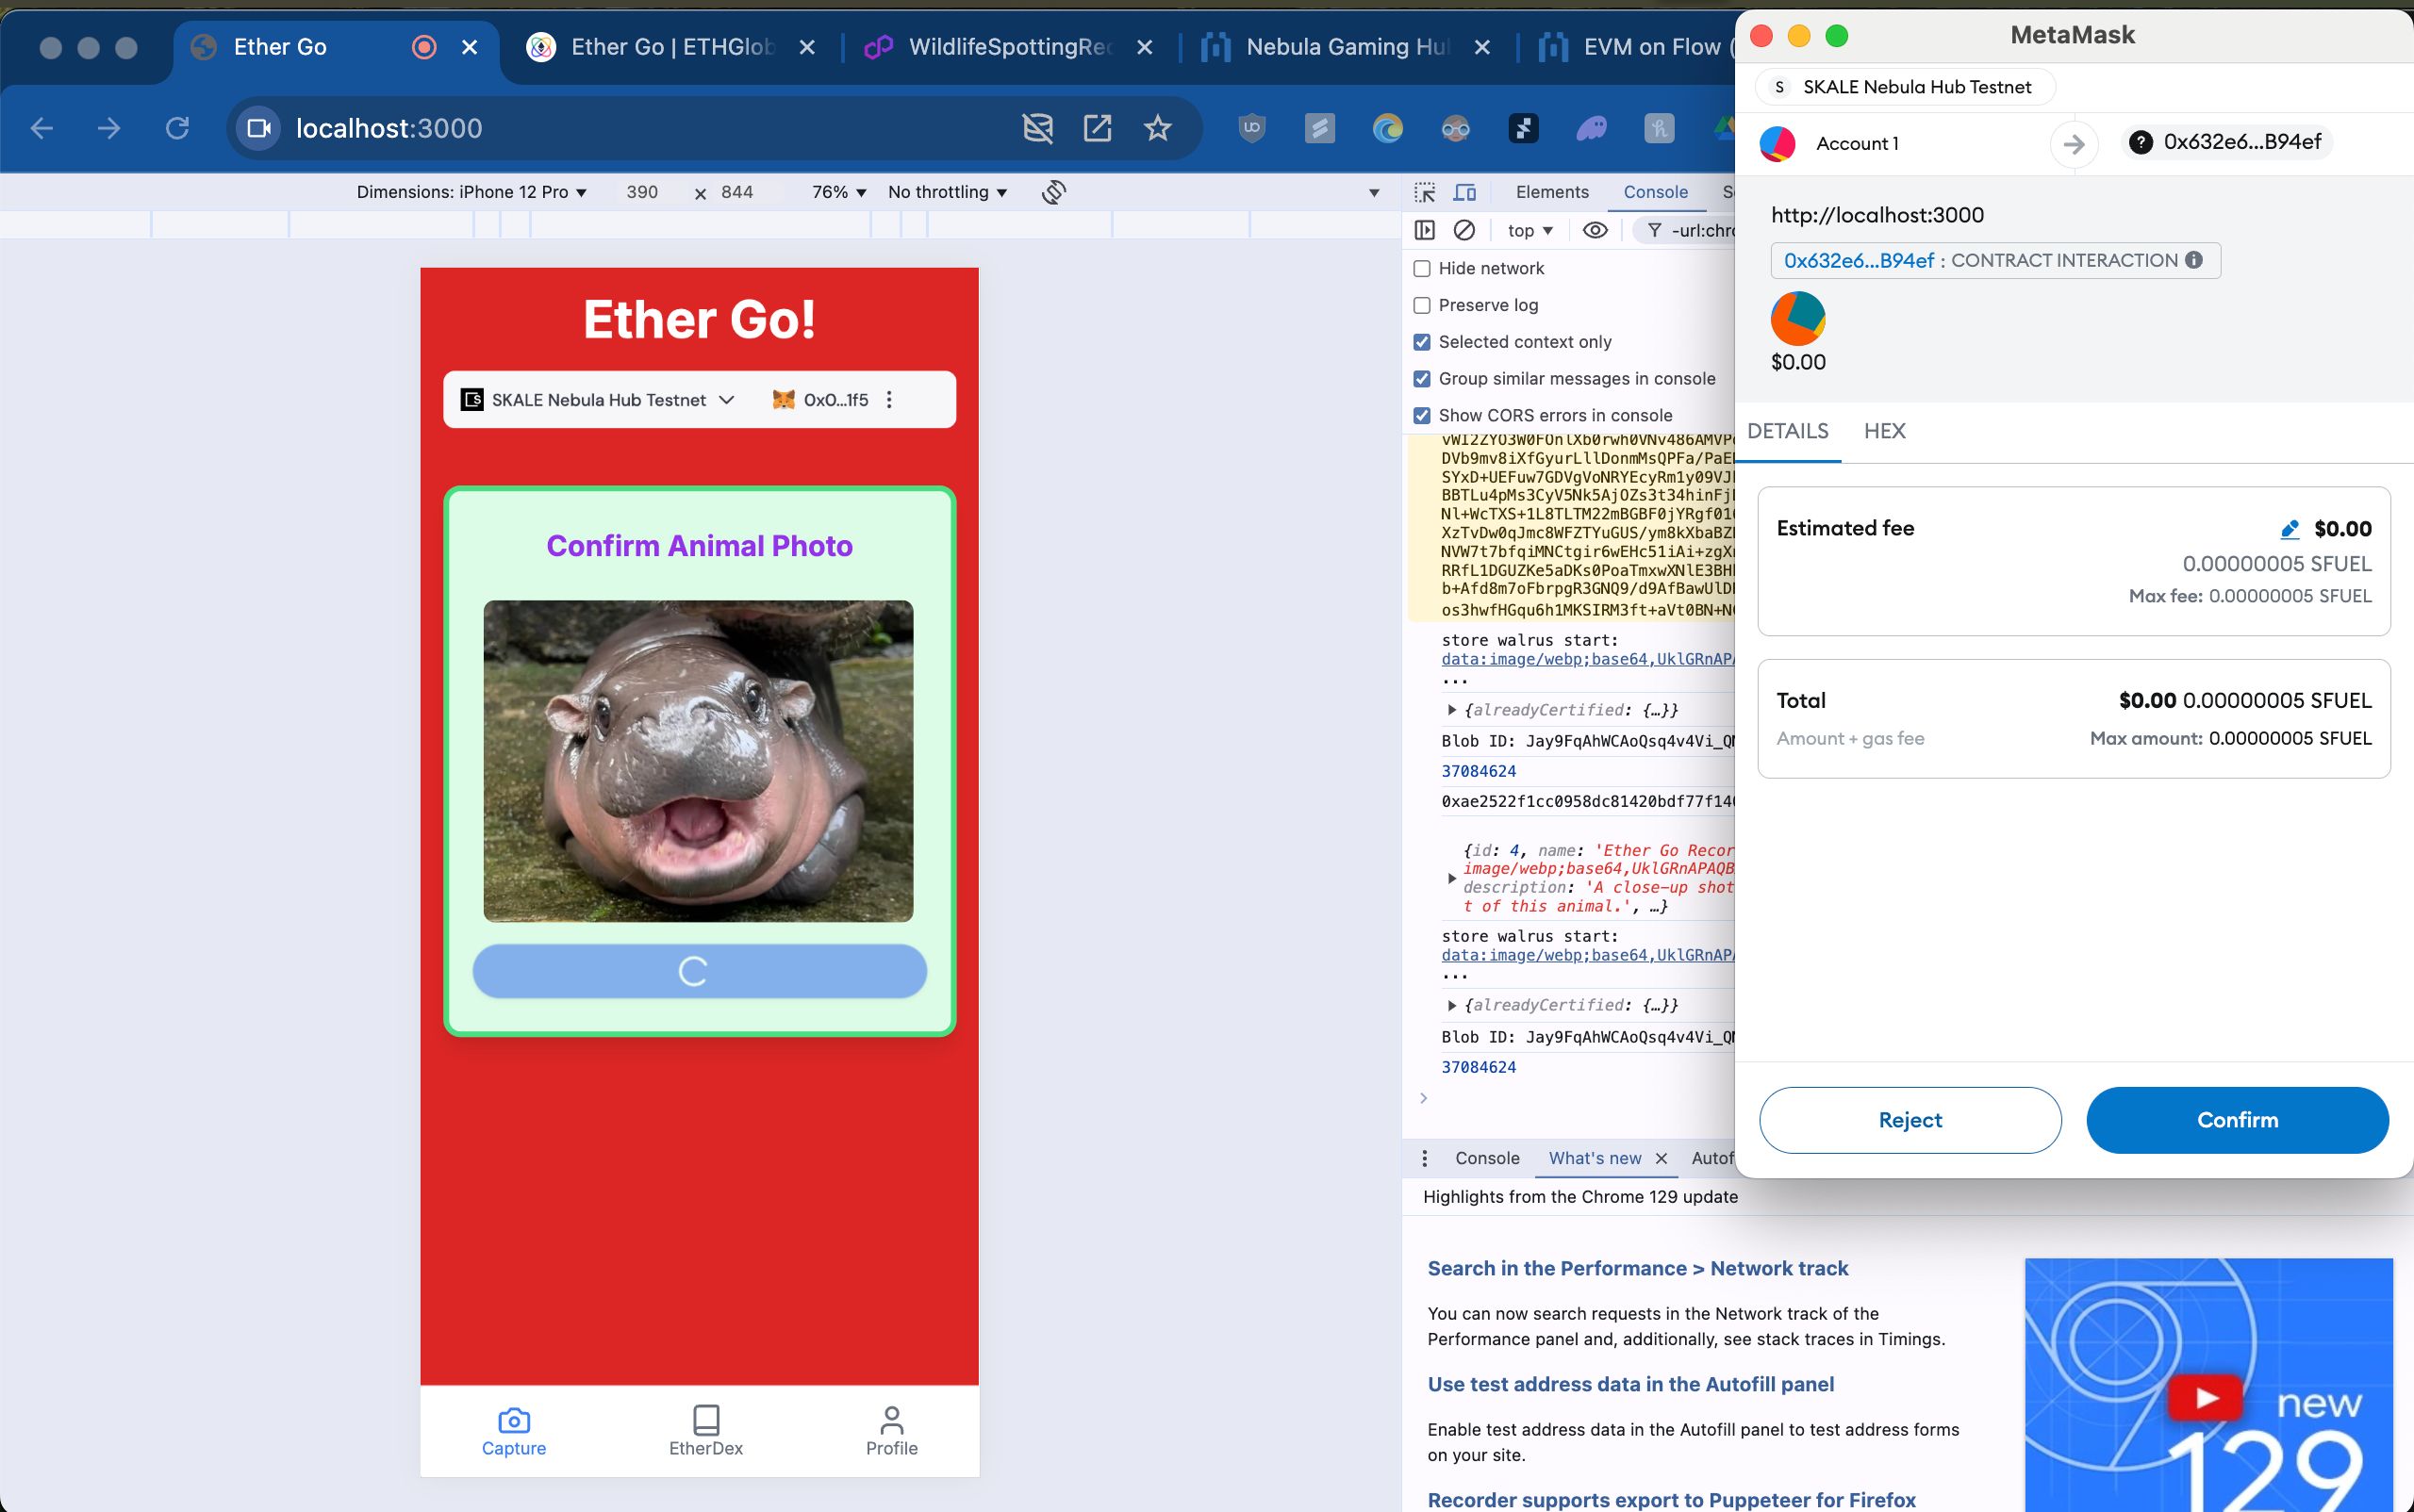2414x1512 pixels.
Task: Click the camera-blocked icon in address bar
Action: [x=1037, y=128]
